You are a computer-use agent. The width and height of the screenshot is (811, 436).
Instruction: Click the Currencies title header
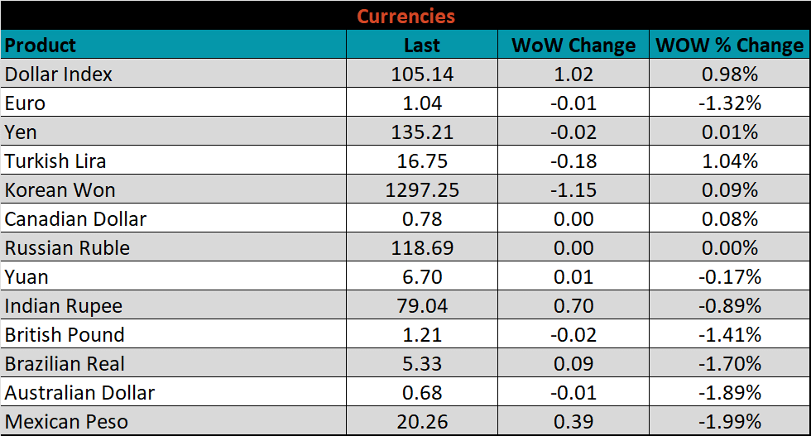click(405, 16)
